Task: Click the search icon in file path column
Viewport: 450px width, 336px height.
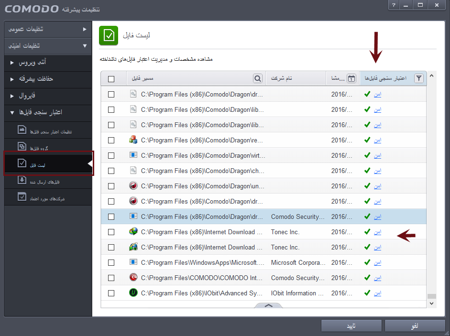Action: pos(258,78)
